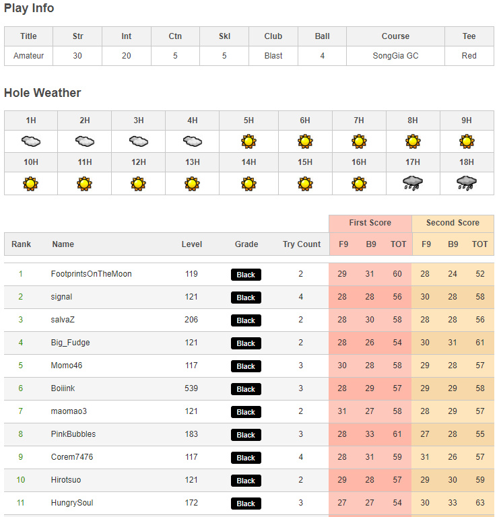The height and width of the screenshot is (517, 499).
Task: Open the HungrySoul player entry
Action: click(73, 503)
